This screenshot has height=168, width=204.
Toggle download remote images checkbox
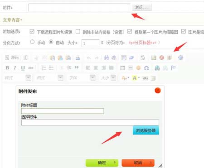[32, 31]
